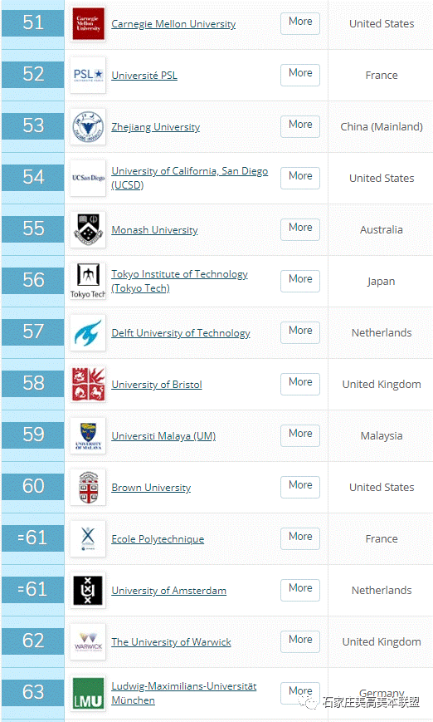
Task: Open The University of Warwick link
Action: tap(171, 642)
